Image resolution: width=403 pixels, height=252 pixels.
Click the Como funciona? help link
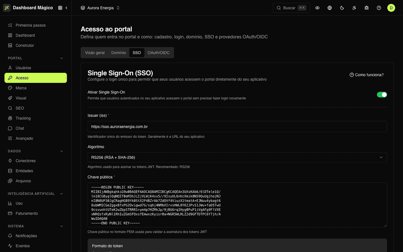coord(366,75)
